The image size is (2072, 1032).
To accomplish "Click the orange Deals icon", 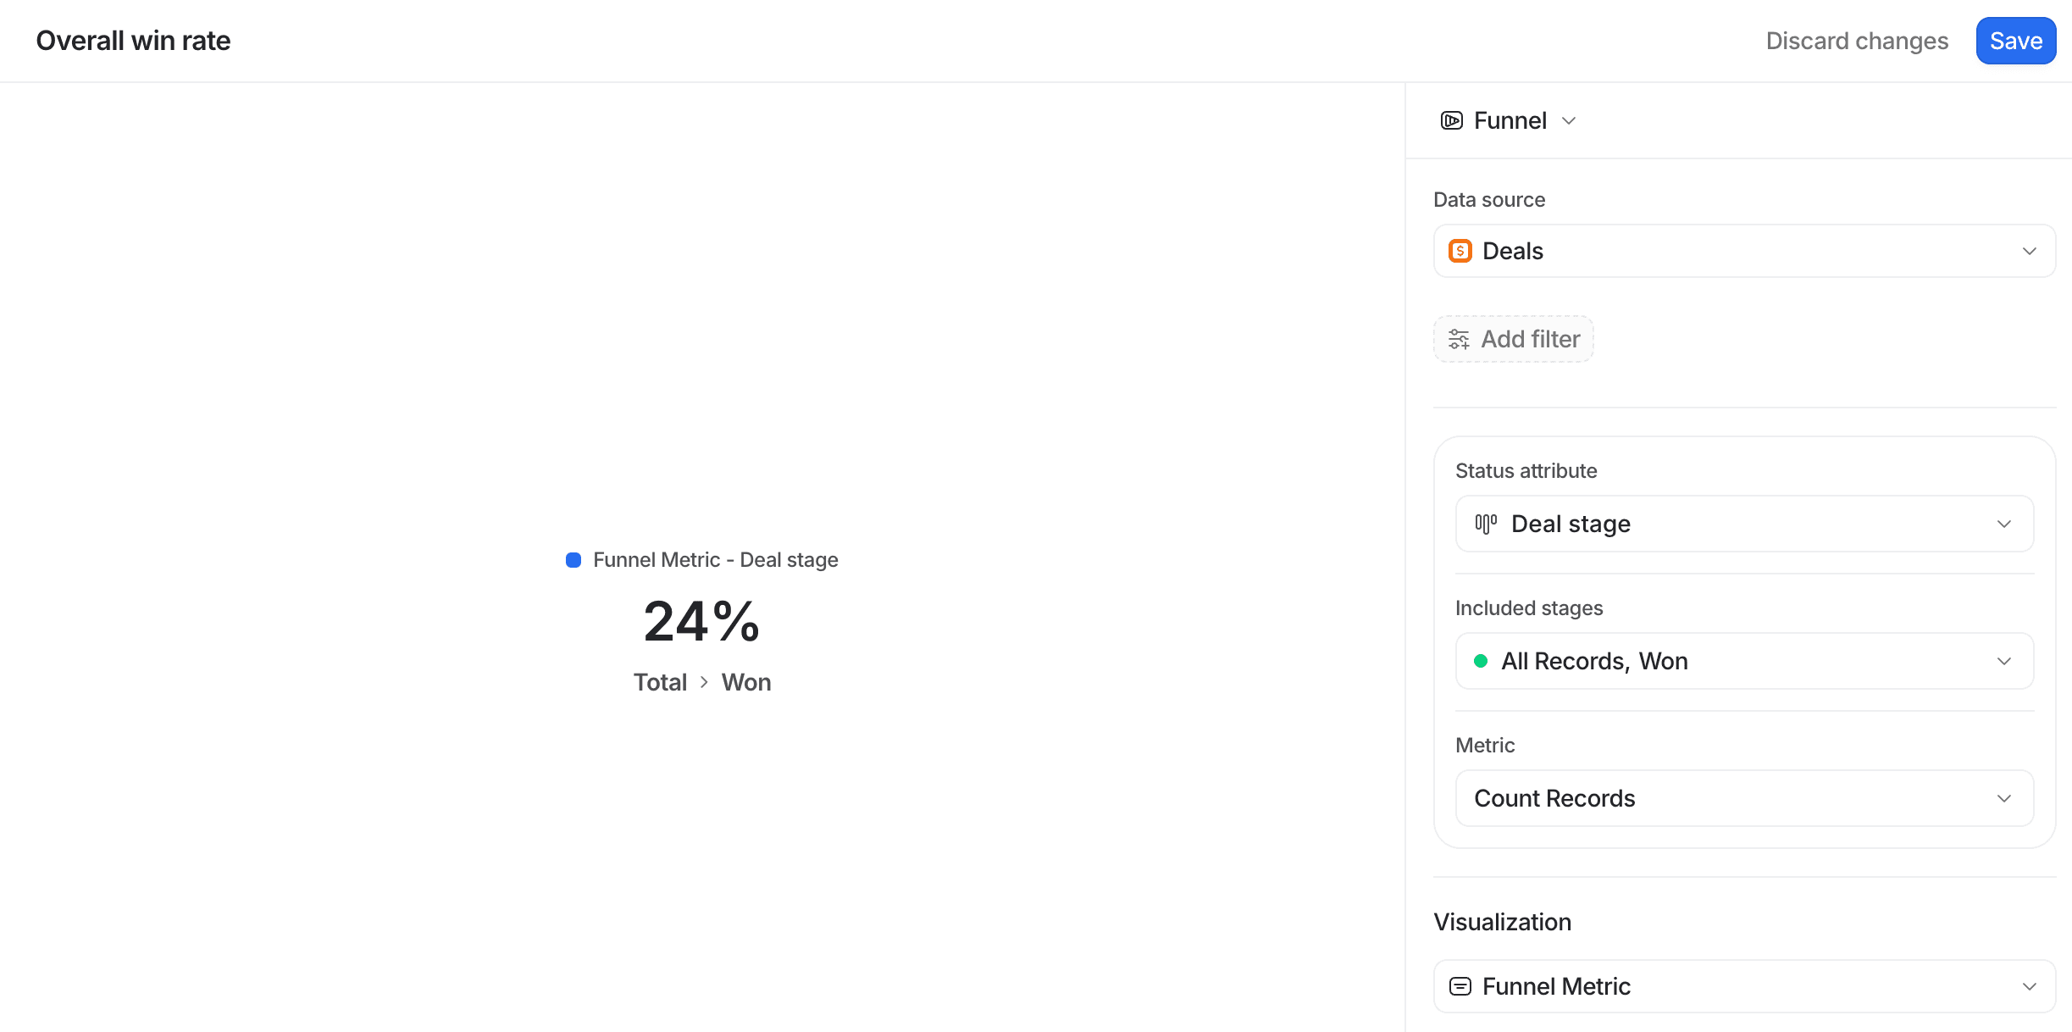I will coord(1460,251).
